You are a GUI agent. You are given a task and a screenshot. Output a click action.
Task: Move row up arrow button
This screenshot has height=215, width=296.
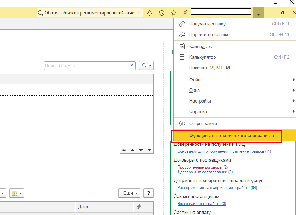click(x=132, y=150)
